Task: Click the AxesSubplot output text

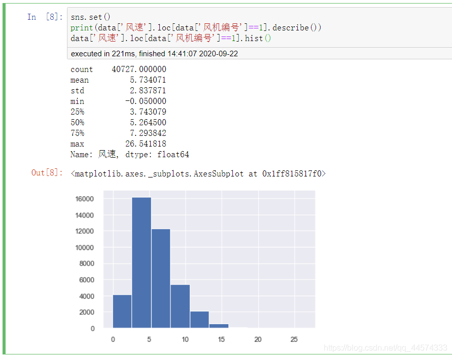Action: 198,174
